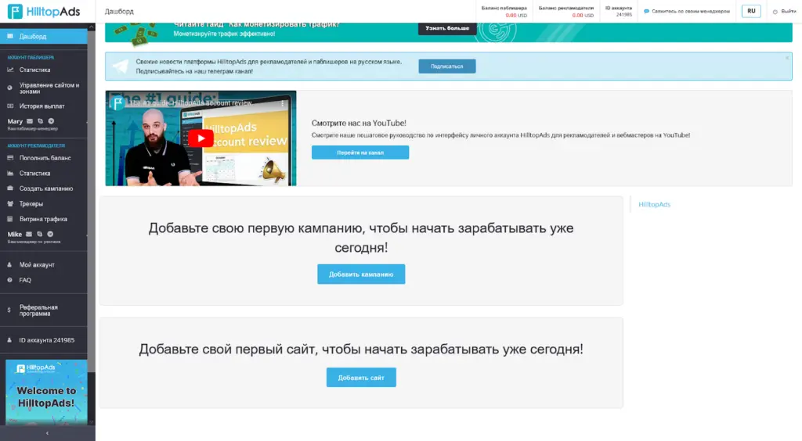Click the Дашборд grid icon in sidebar
The height and width of the screenshot is (441, 802).
coord(9,36)
